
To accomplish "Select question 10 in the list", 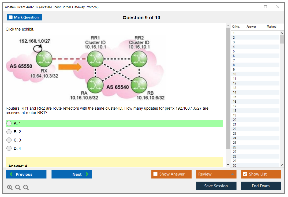I will 235,74.
